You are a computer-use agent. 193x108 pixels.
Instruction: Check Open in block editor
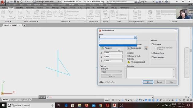(x=100, y=82)
